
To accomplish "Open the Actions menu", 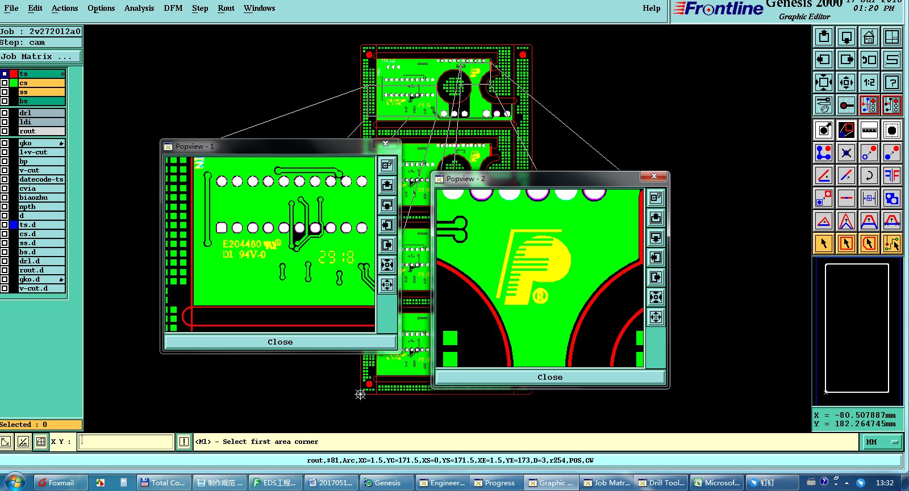I will (x=65, y=8).
